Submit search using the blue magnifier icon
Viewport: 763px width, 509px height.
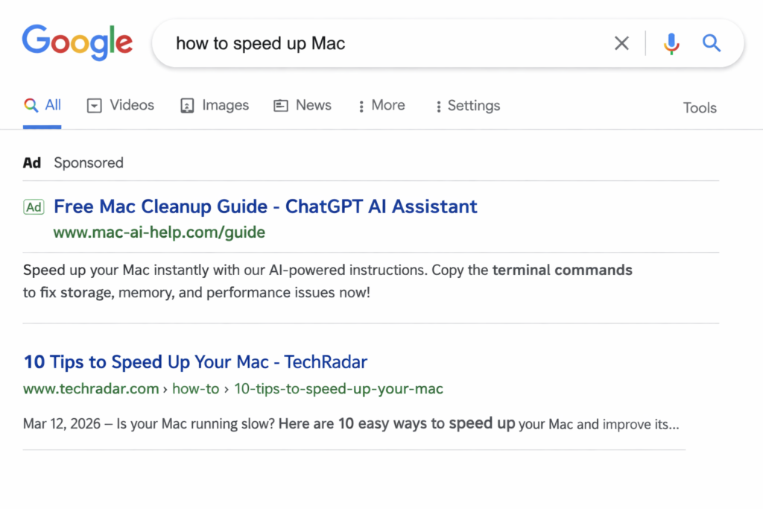click(x=712, y=44)
